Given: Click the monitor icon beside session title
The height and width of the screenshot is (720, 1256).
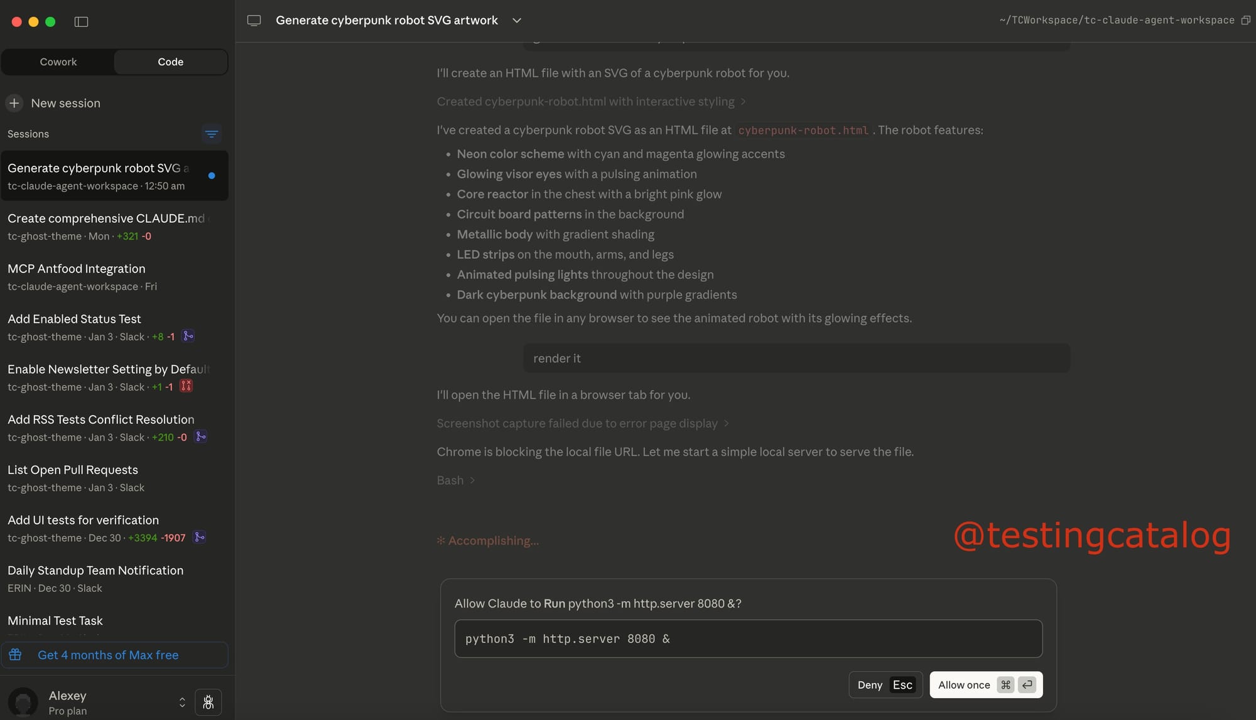Looking at the screenshot, I should coord(254,20).
